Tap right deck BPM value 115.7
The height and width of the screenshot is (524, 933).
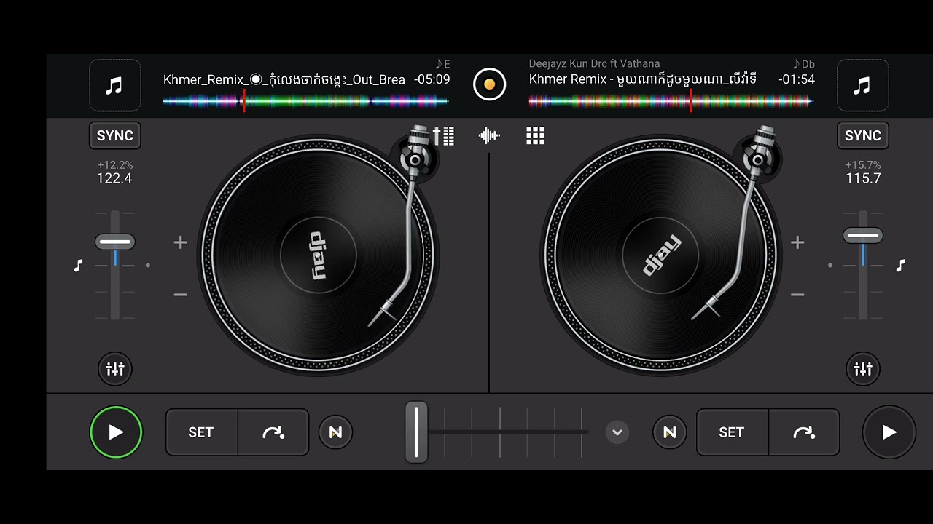tap(863, 178)
